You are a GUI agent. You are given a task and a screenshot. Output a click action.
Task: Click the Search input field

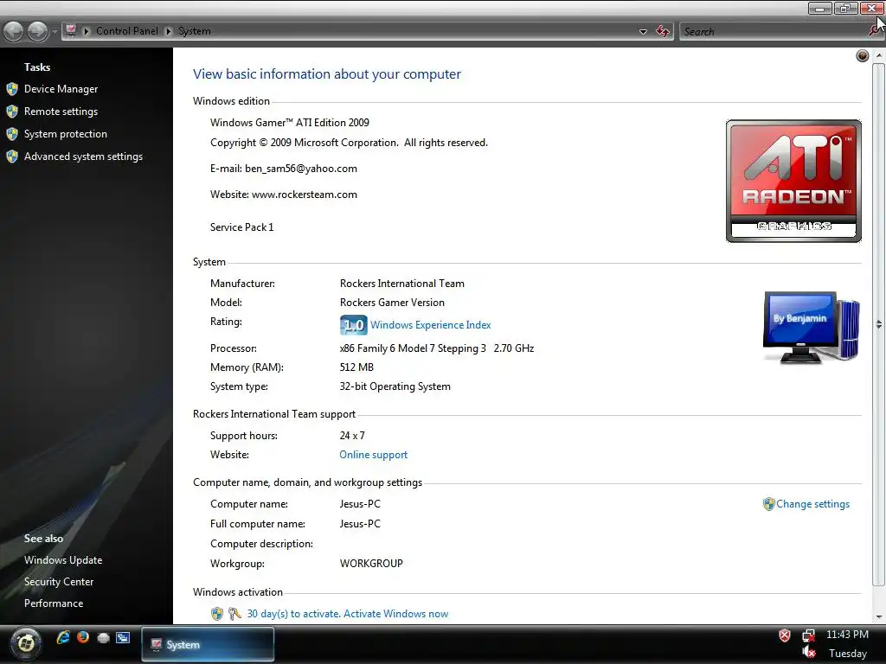coord(774,32)
